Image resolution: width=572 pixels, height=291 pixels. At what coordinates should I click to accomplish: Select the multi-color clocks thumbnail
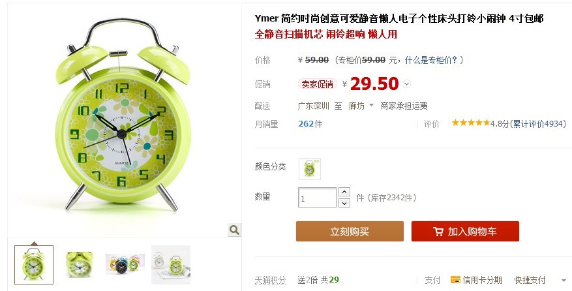(x=125, y=265)
